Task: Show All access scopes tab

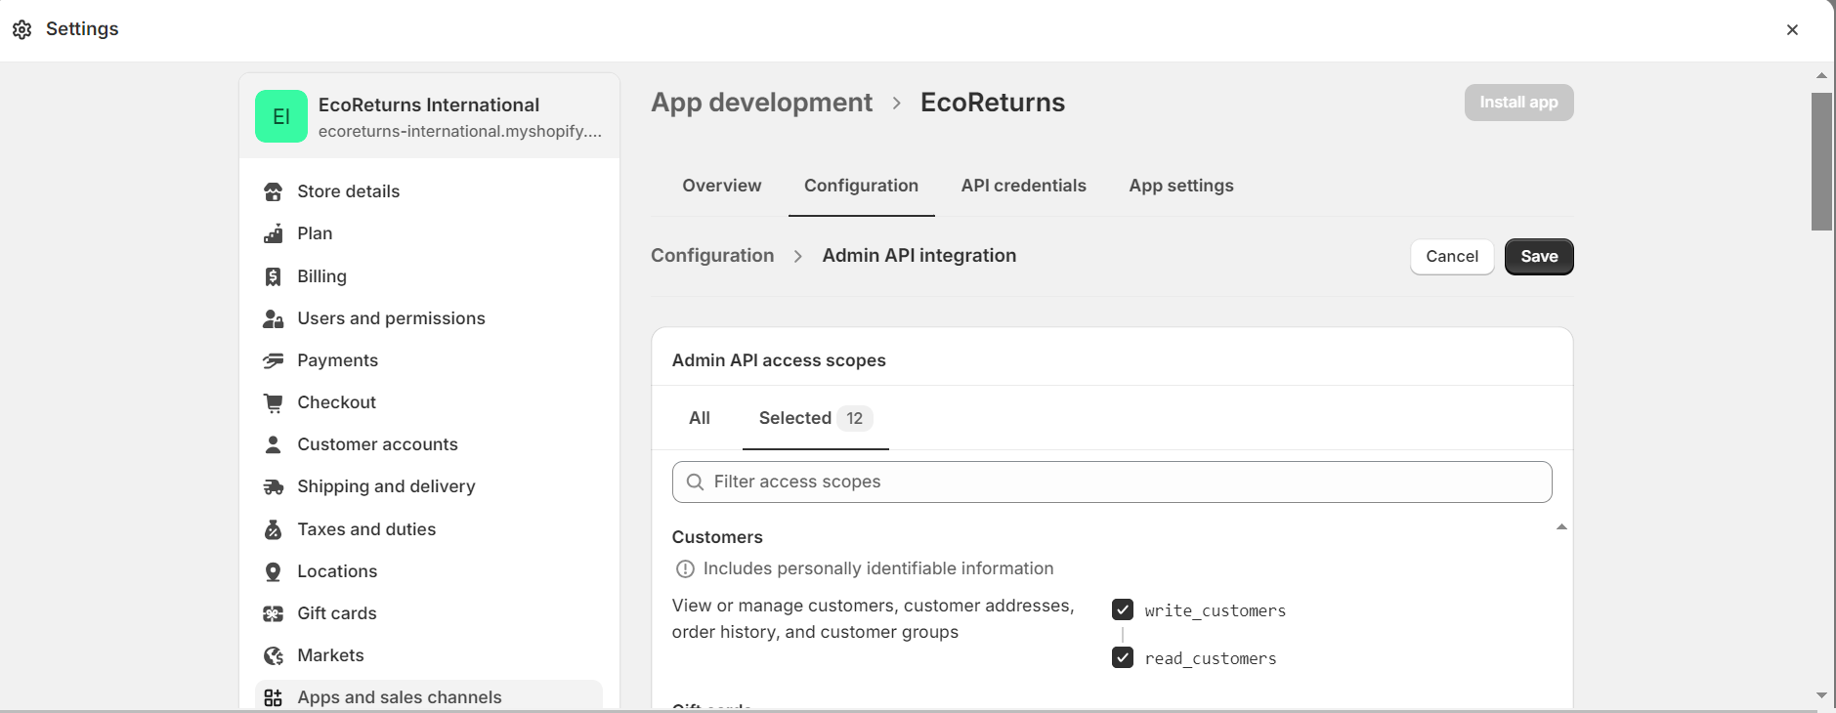Action: (x=700, y=418)
